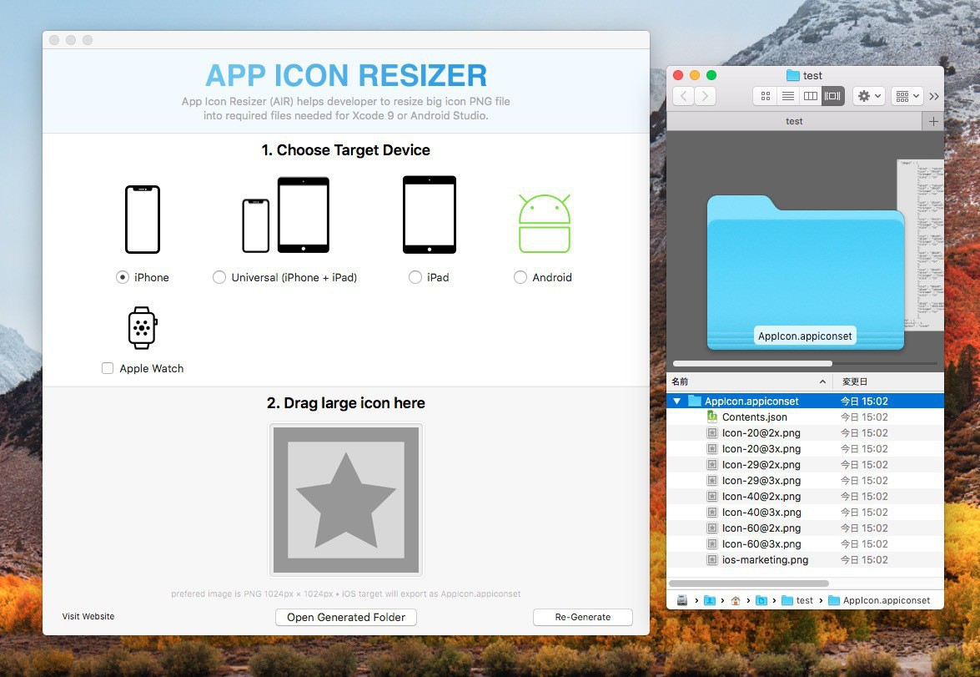Enable the Apple Watch checkbox

(x=108, y=368)
